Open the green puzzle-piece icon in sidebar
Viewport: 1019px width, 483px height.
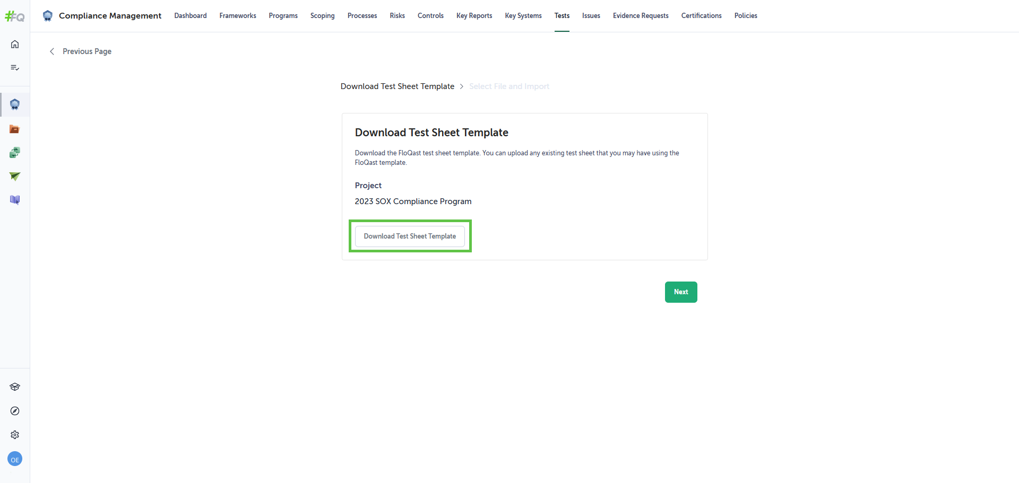click(15, 153)
